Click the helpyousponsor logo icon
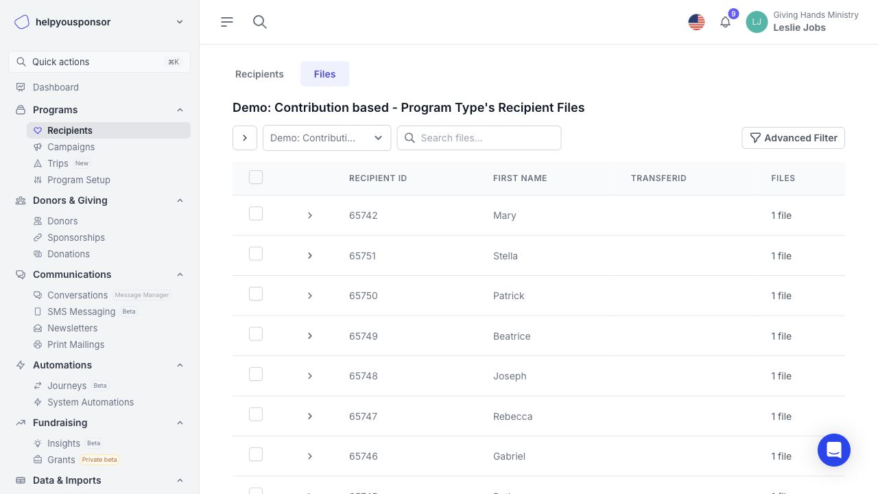 point(22,22)
